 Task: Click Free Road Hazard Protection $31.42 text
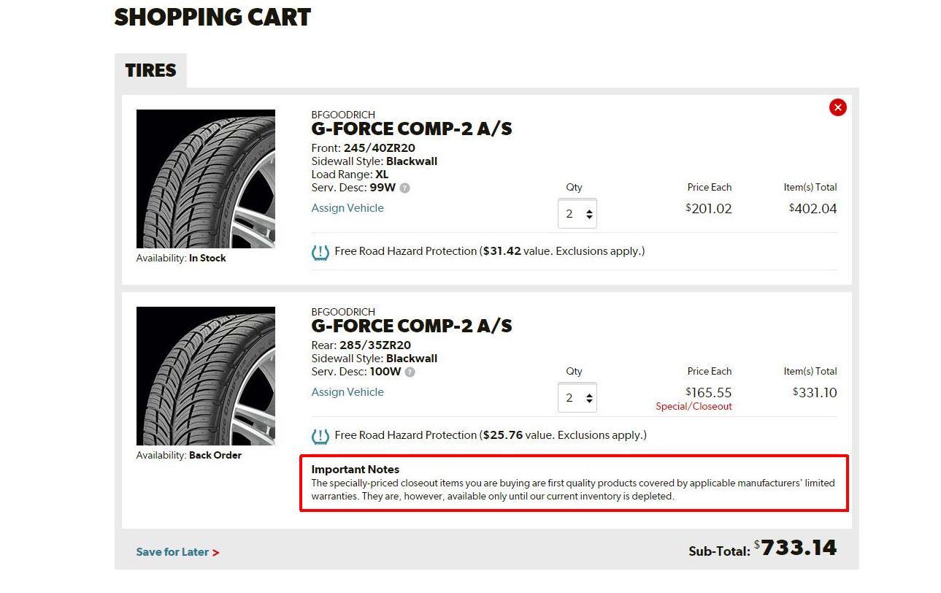click(489, 251)
